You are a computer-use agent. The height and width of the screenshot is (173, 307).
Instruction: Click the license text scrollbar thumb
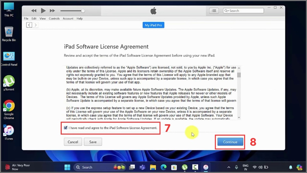(239, 75)
